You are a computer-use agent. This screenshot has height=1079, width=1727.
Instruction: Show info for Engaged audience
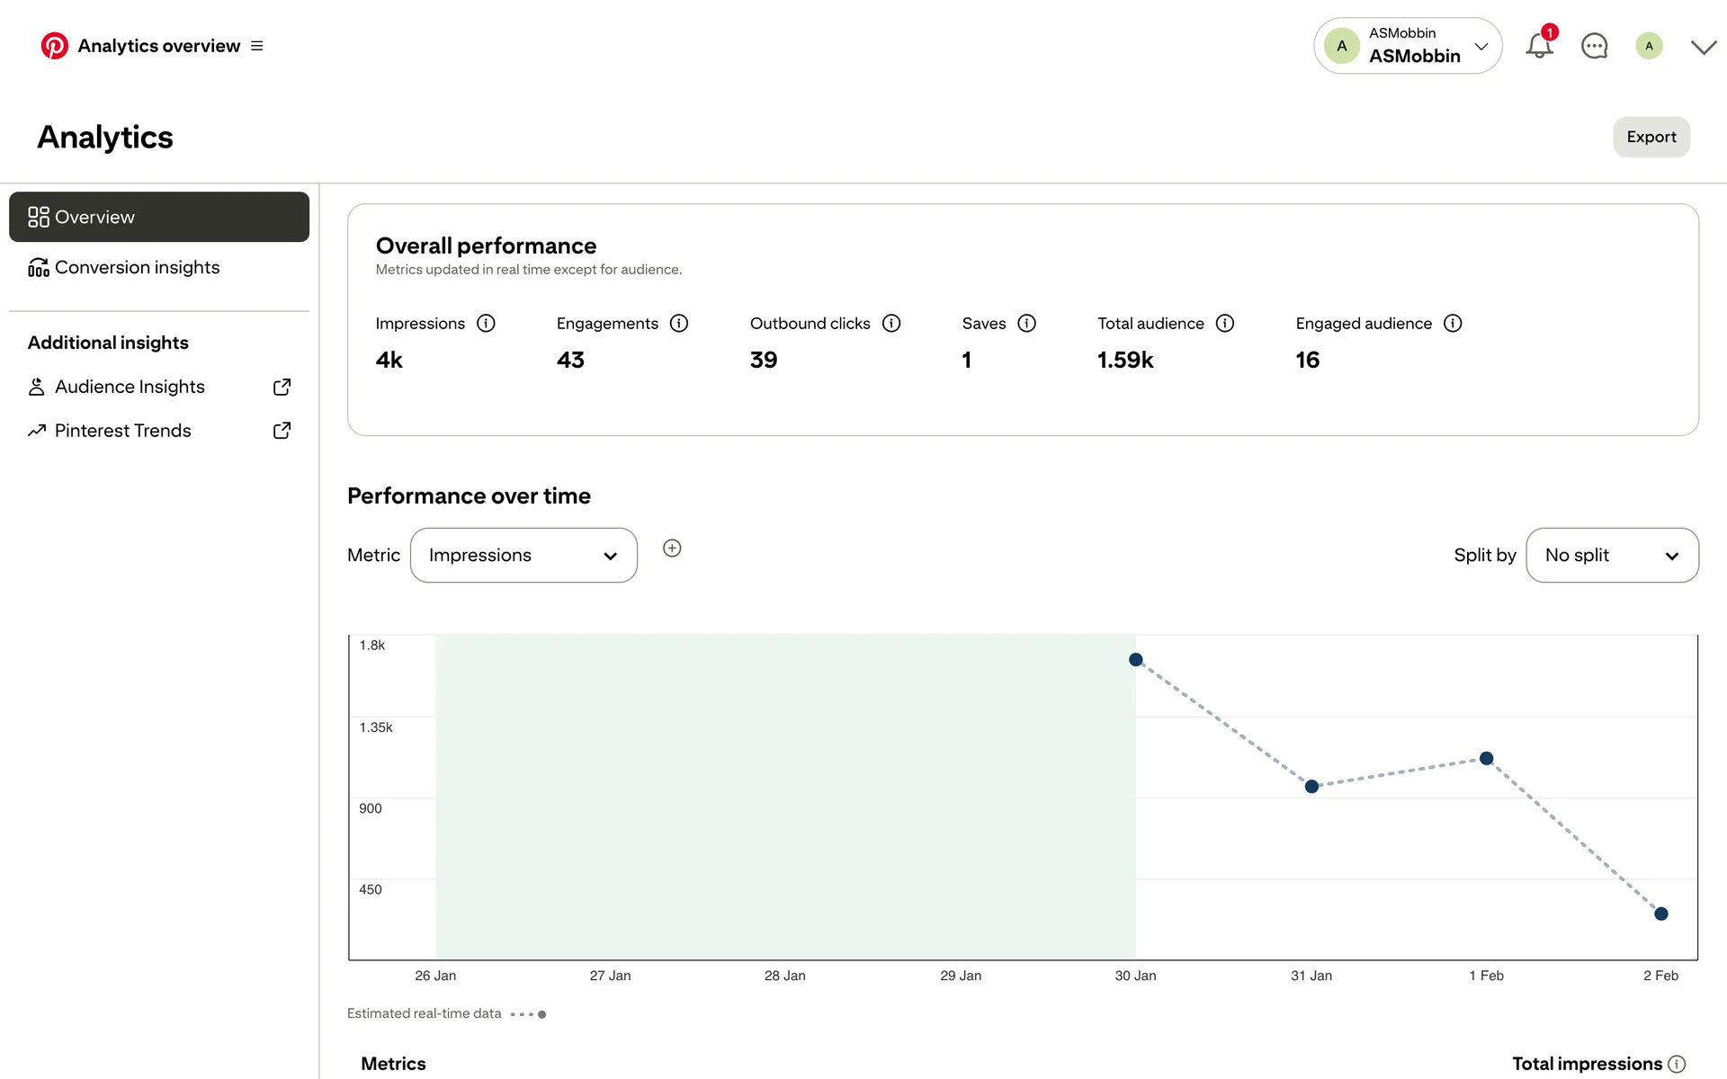[1453, 324]
